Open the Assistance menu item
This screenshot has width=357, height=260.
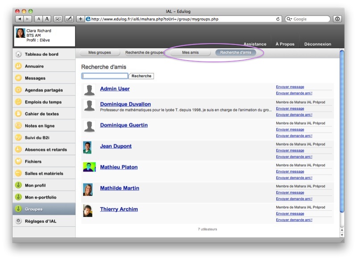click(255, 44)
